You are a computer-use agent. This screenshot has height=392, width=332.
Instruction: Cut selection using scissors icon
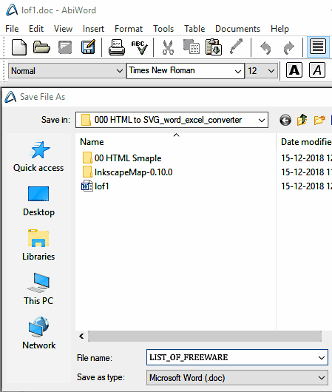[168, 47]
